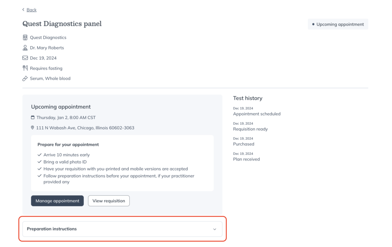Click the back arrow chevron icon
This screenshot has height=247, width=392.
tap(23, 10)
